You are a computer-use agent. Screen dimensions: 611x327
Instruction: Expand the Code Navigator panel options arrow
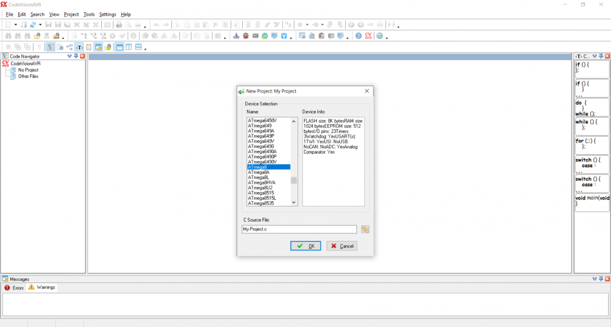click(70, 56)
